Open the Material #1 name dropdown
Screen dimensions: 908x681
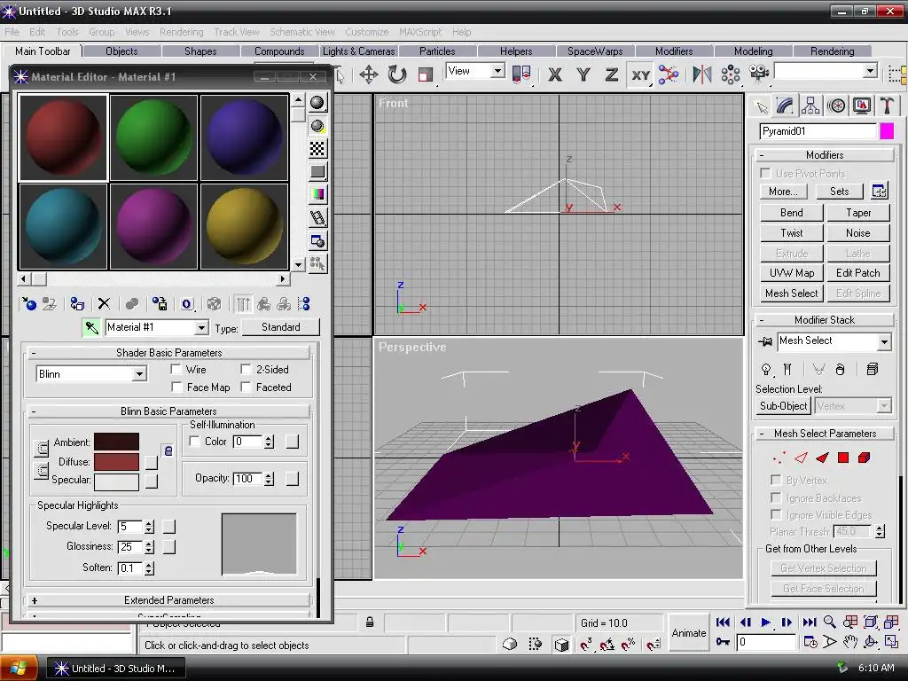coord(201,328)
